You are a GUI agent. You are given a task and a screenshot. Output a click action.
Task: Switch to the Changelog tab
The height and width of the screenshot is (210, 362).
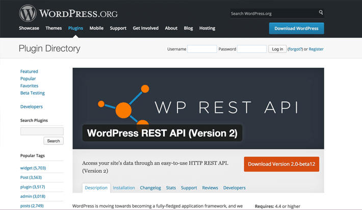coord(150,188)
